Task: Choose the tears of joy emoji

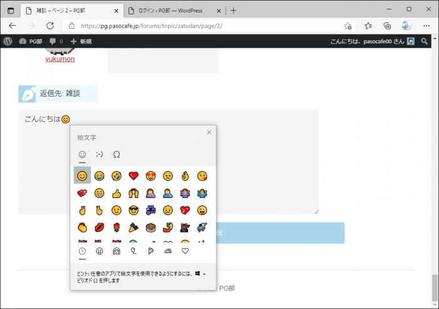Action: 99,176
